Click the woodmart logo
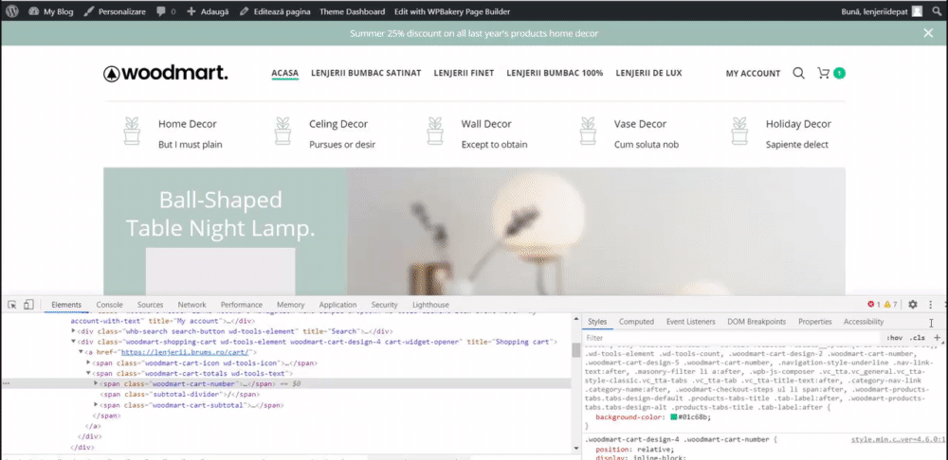This screenshot has width=948, height=460. click(166, 73)
